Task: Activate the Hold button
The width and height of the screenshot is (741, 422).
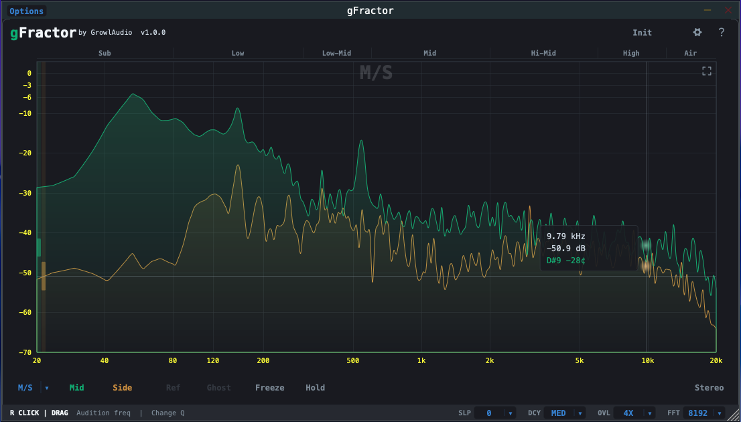Action: [315, 387]
